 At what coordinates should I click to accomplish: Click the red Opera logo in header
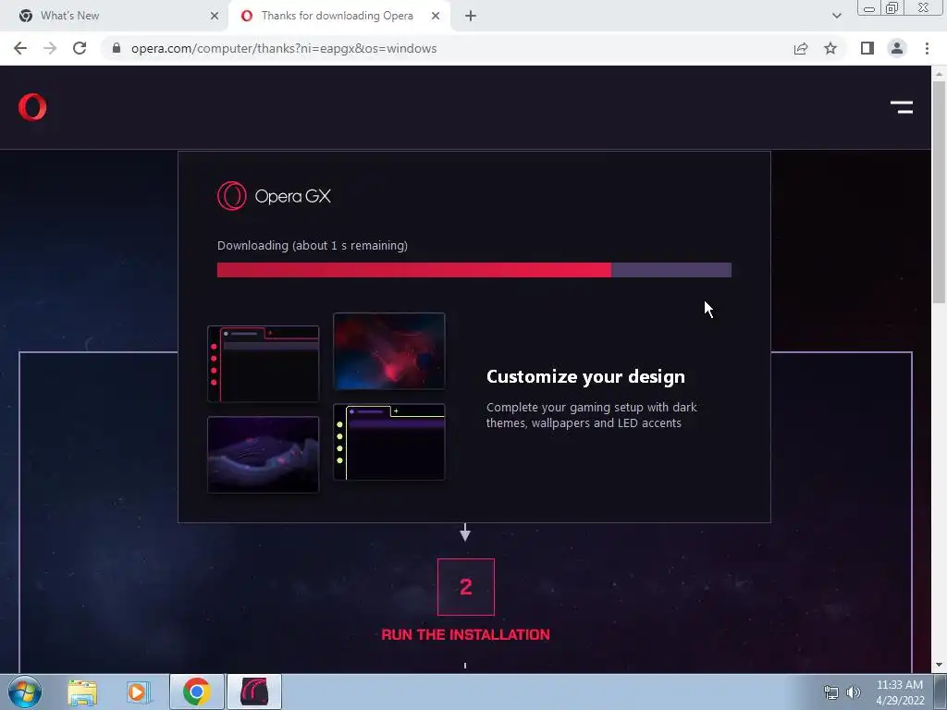point(32,107)
